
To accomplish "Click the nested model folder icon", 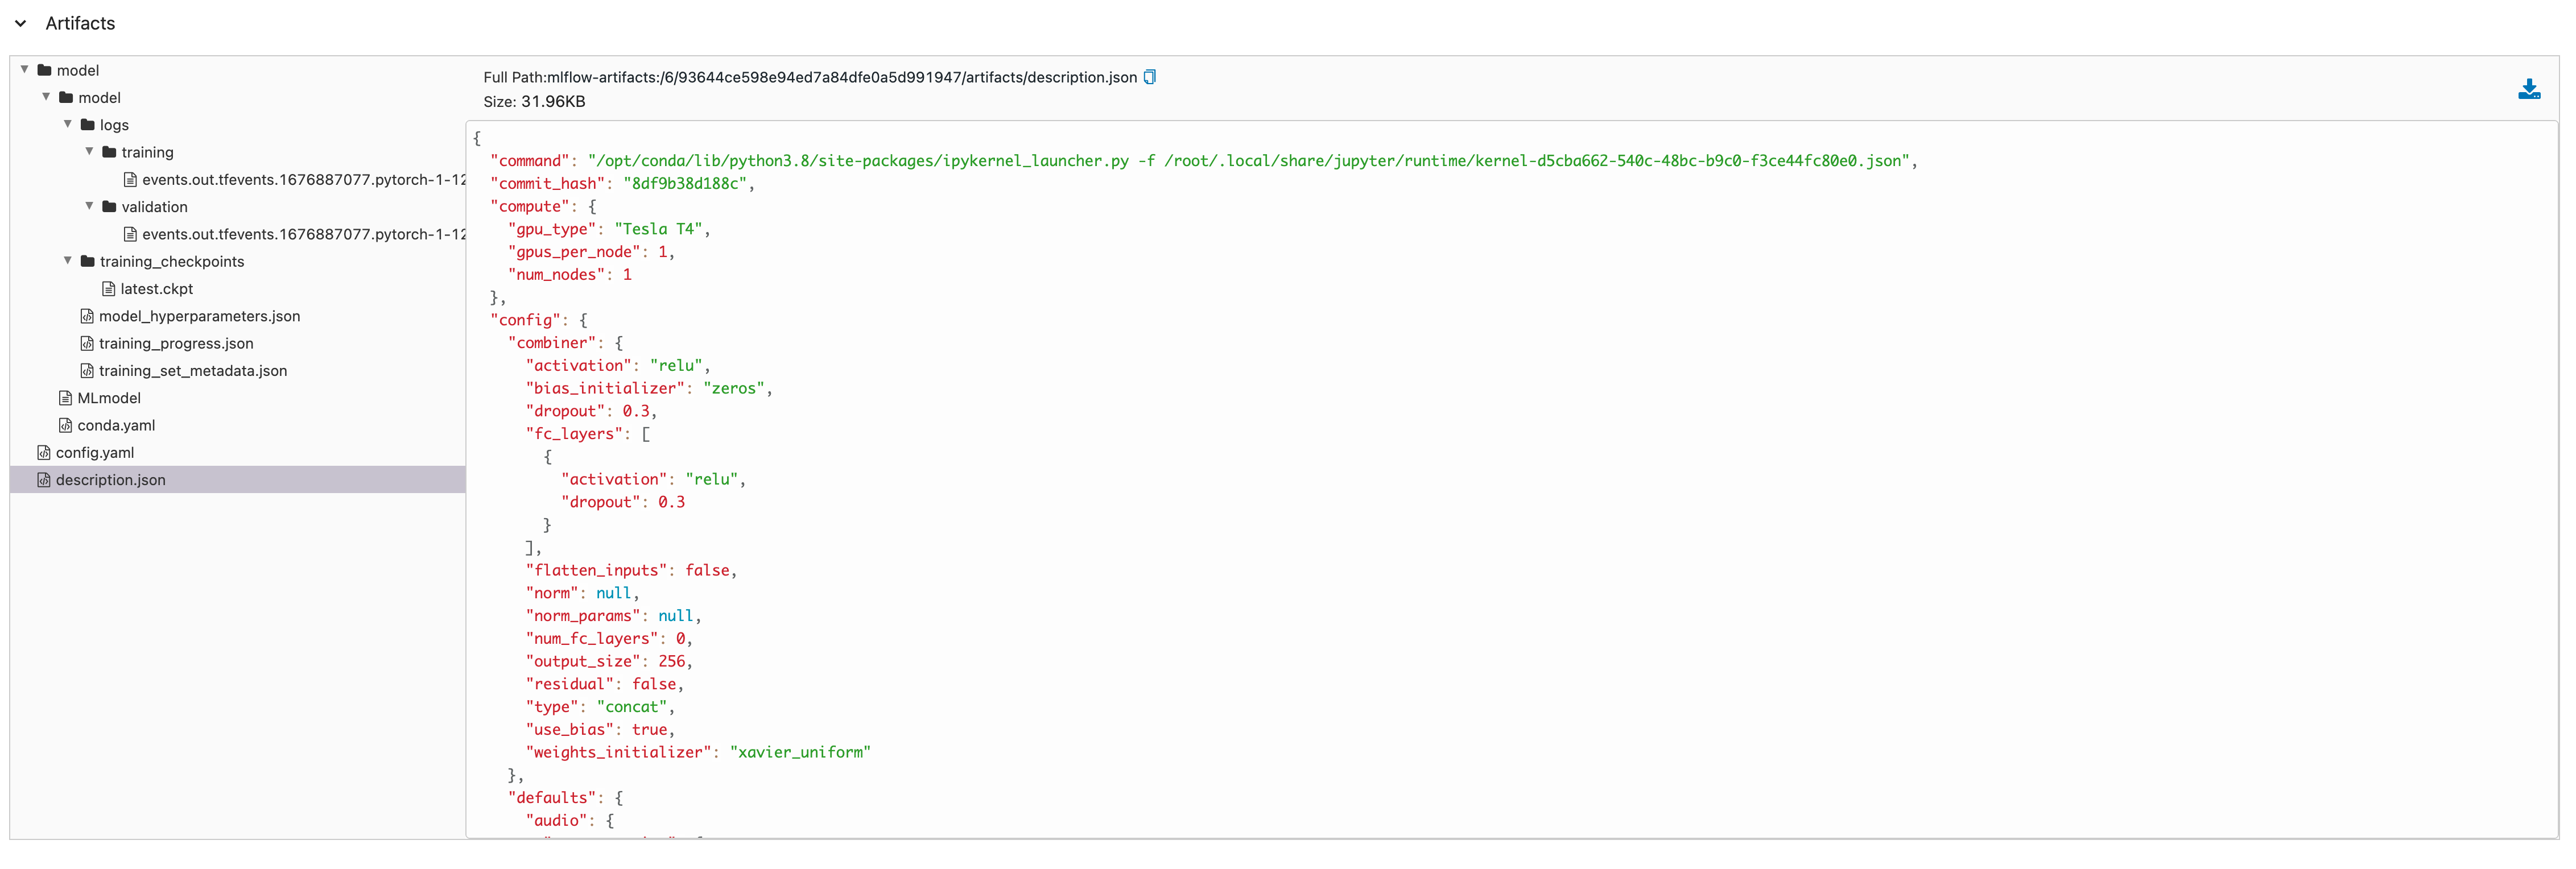I will [x=66, y=97].
